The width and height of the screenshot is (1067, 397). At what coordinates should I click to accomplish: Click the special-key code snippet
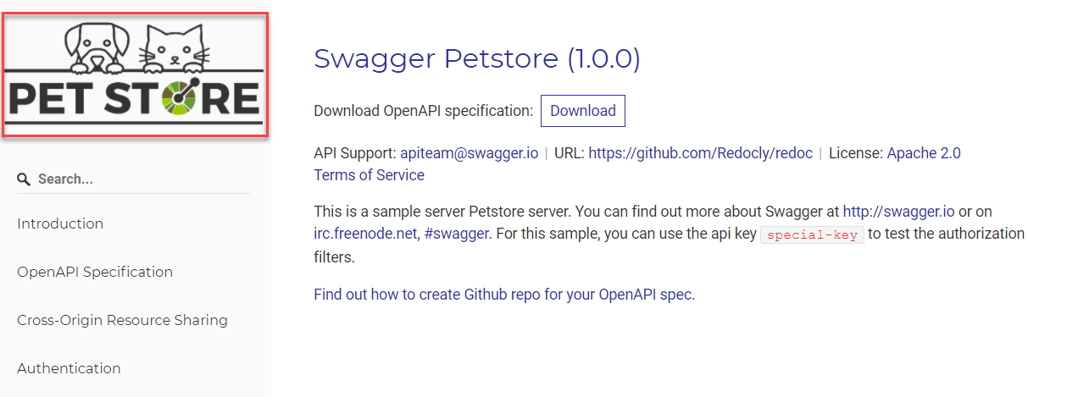pyautogui.click(x=812, y=234)
